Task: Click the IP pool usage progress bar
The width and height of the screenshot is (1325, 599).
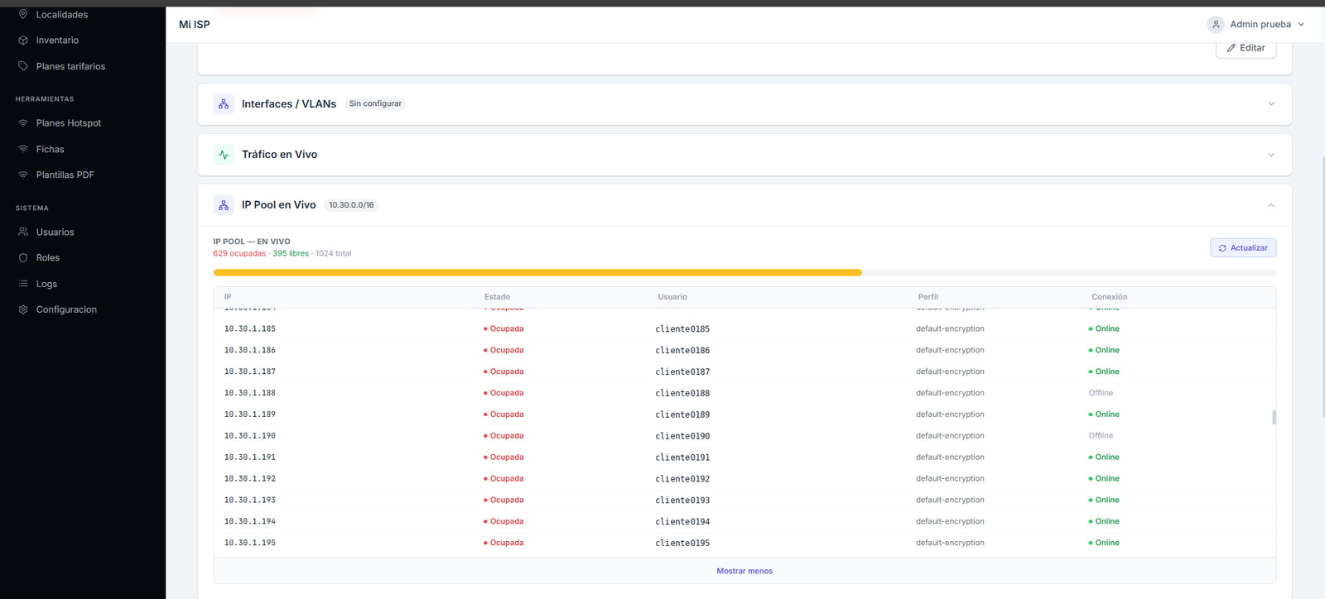Action: tap(744, 272)
